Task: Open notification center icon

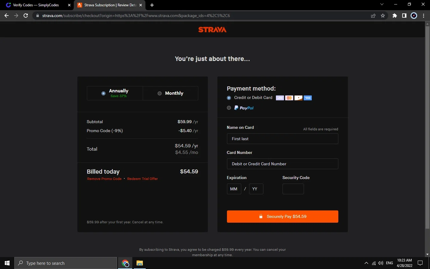Action: click(420, 263)
